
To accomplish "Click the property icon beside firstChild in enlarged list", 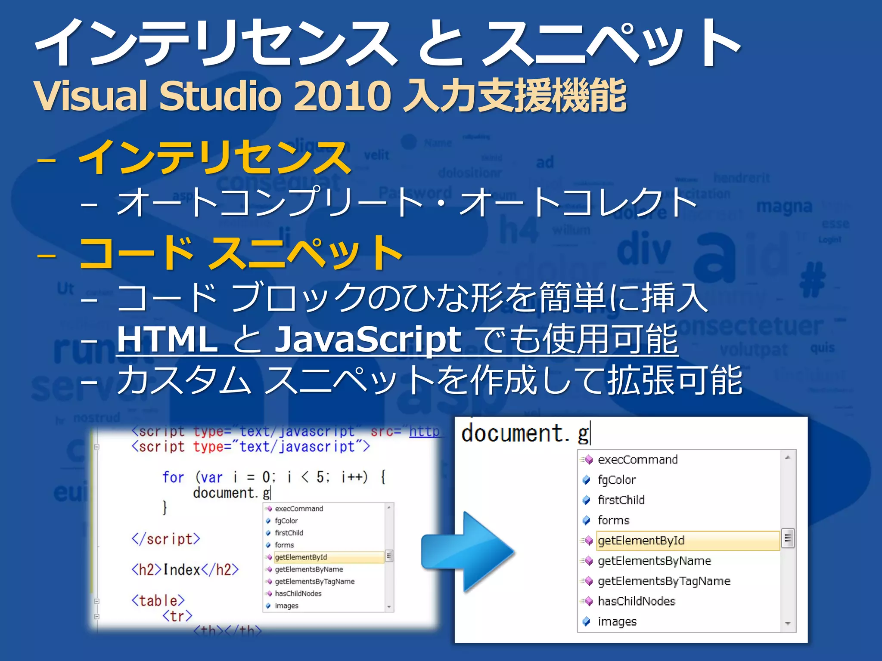I will click(586, 500).
